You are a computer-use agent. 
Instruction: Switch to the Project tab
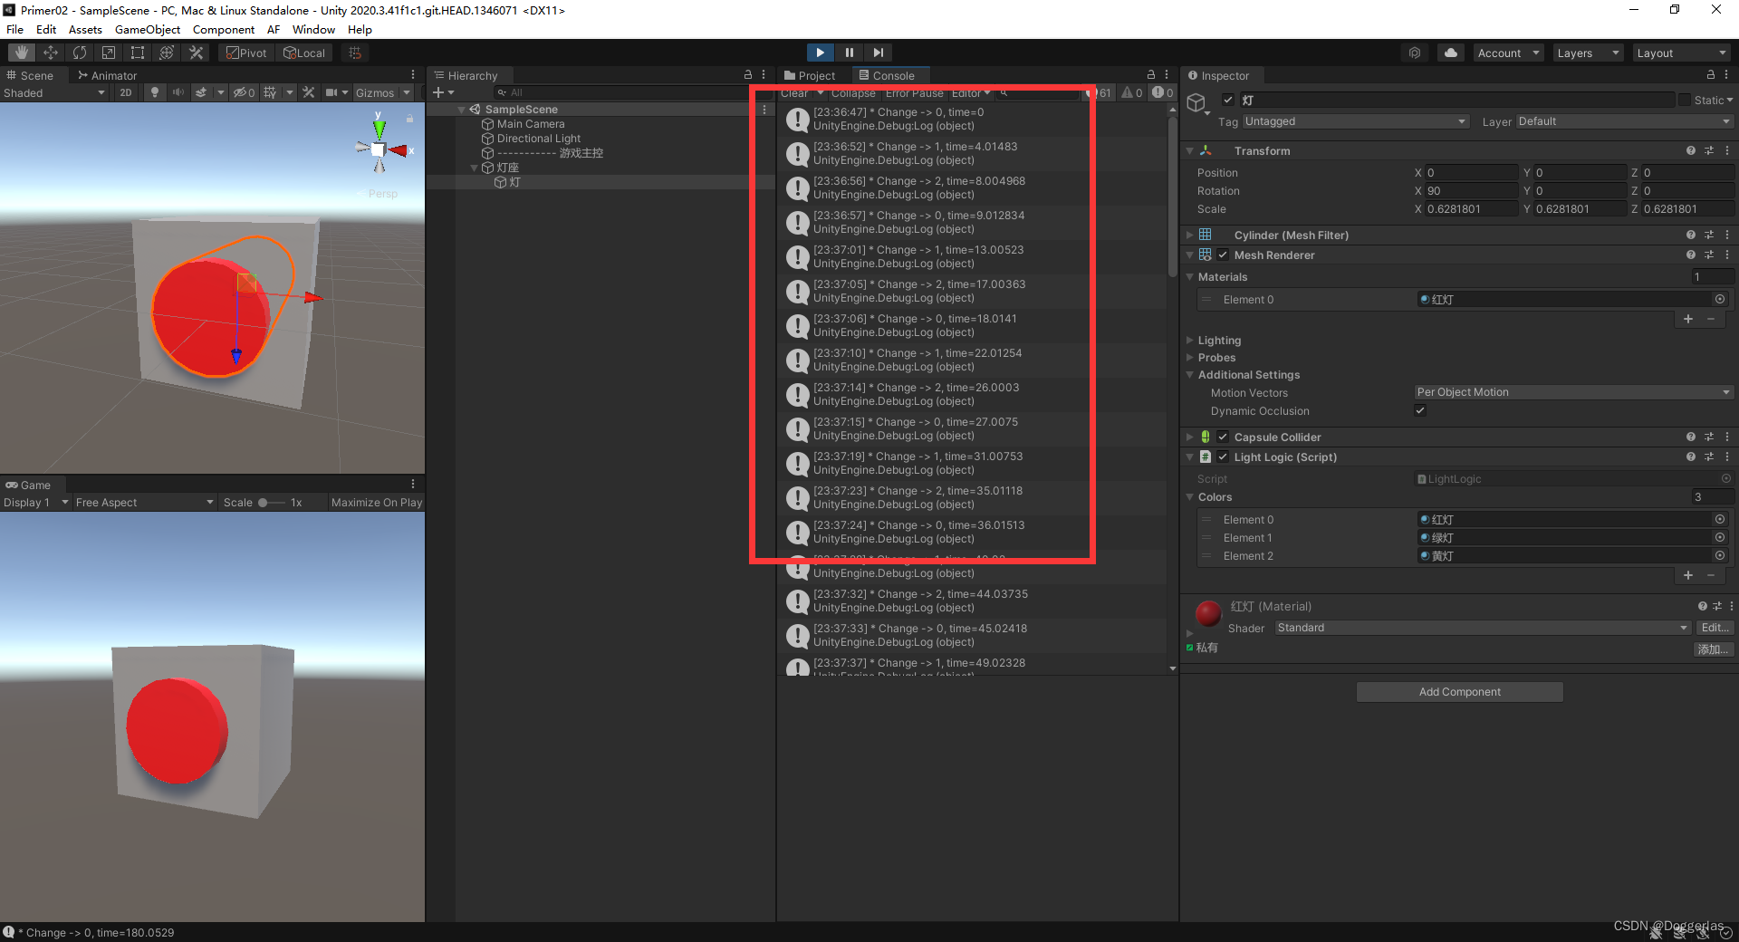tap(810, 75)
